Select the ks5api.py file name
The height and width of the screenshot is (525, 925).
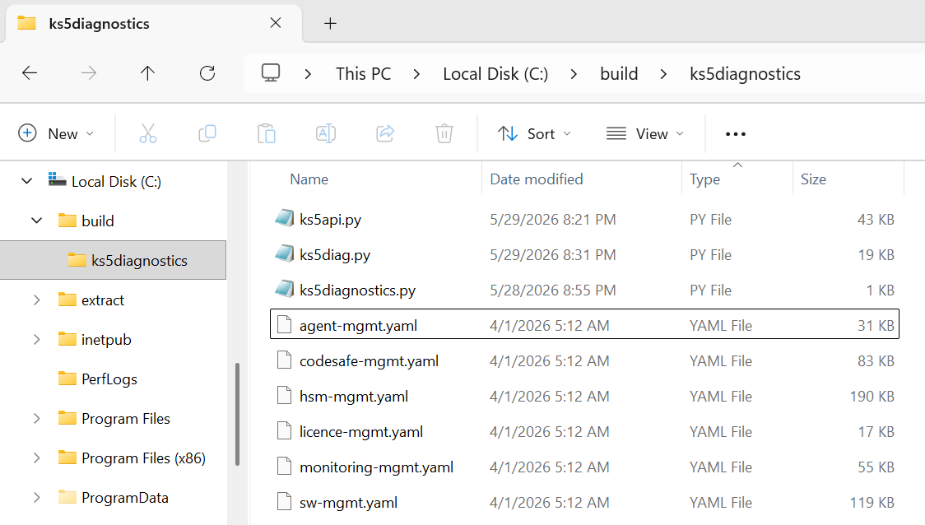(x=330, y=220)
